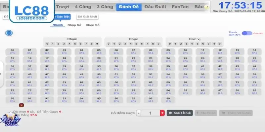Select the Nhập Số input mode
The image size is (265, 132).
pos(74,25)
